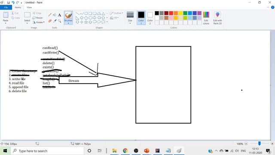
Task: Click the zoom out minus button
Action: (x=246, y=143)
